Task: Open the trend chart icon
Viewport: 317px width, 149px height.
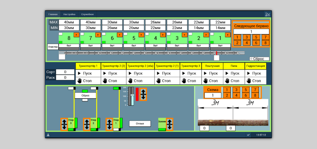Action: pyautogui.click(x=267, y=14)
